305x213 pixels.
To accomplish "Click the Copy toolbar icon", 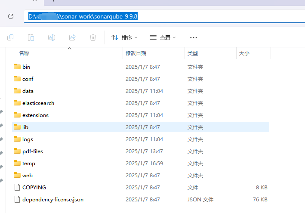I will [10, 37].
